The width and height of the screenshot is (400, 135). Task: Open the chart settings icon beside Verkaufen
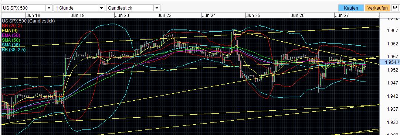394,8
